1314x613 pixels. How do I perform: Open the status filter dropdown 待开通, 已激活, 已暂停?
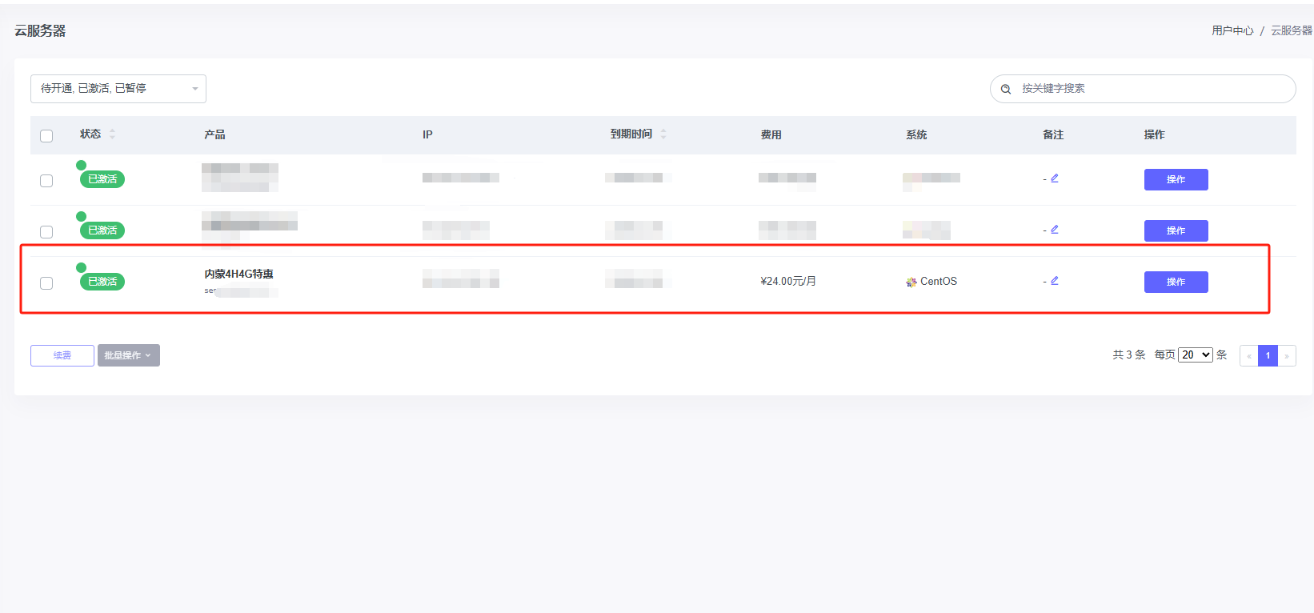pos(118,89)
